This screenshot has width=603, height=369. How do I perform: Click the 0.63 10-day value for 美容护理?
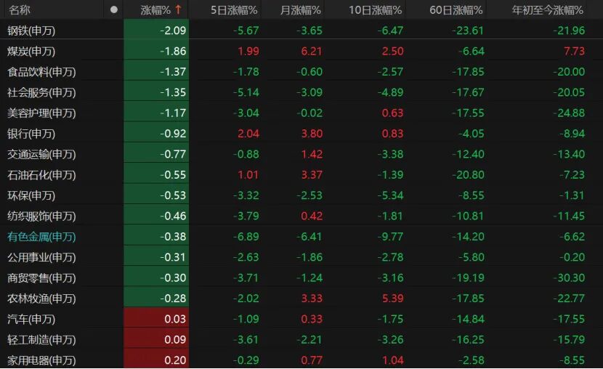point(392,113)
